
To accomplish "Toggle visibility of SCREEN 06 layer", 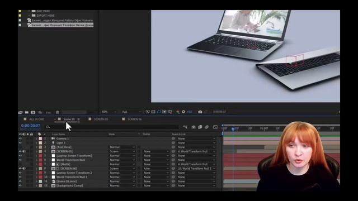I will [x=20, y=169].
